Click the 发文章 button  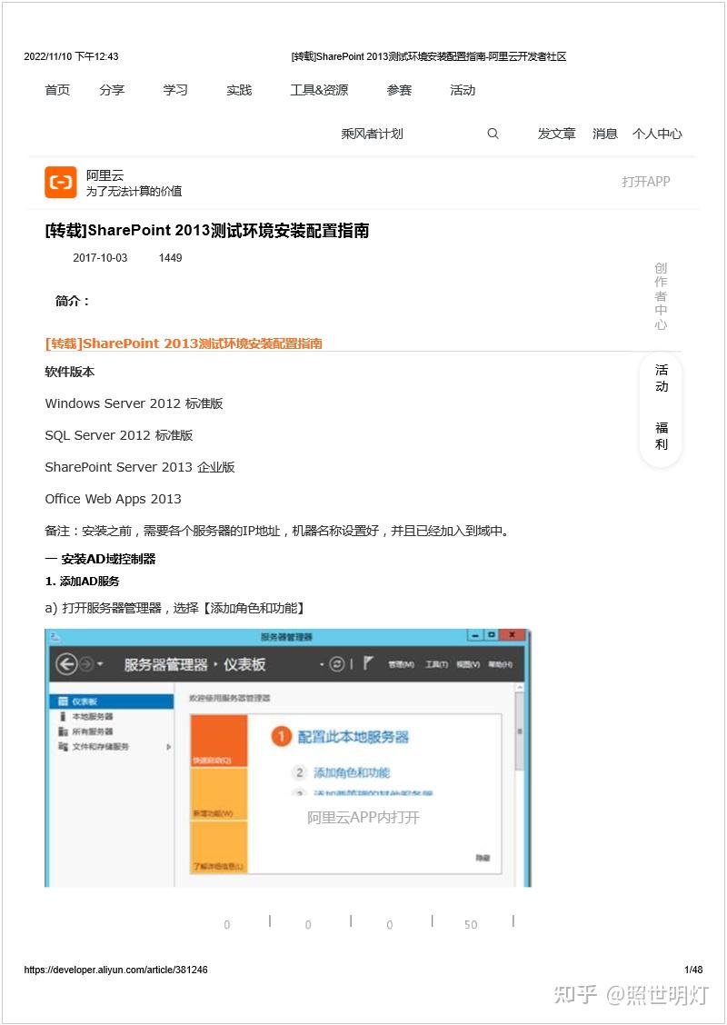click(556, 134)
